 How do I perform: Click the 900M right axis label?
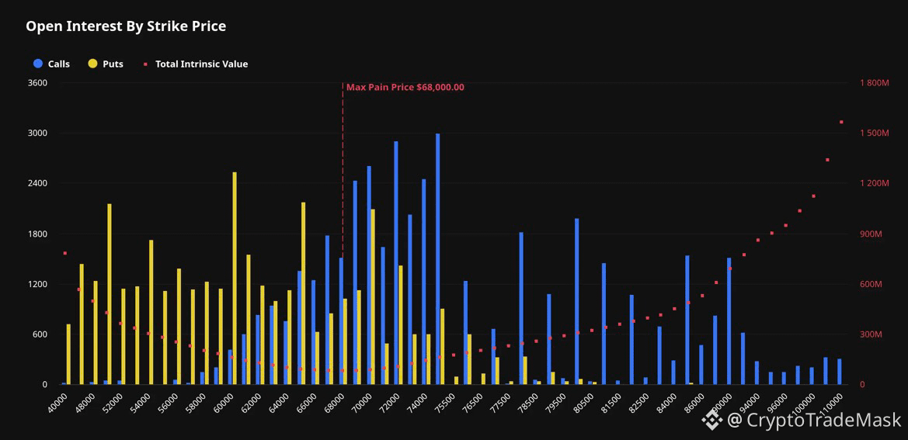871,234
